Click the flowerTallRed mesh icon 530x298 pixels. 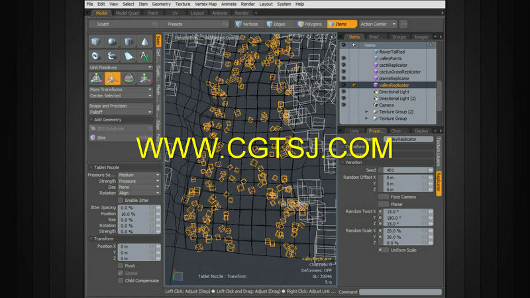coord(376,52)
